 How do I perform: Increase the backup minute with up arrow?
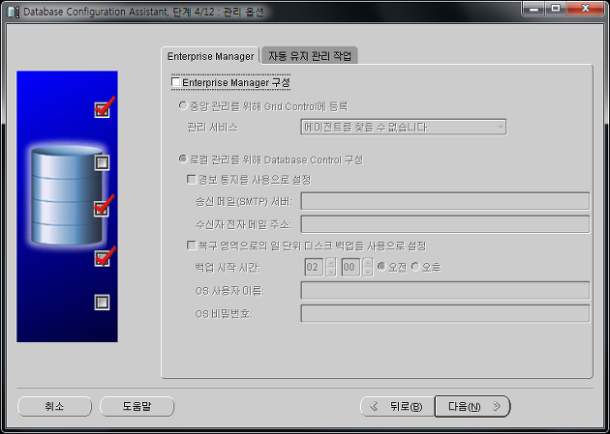[x=368, y=263]
